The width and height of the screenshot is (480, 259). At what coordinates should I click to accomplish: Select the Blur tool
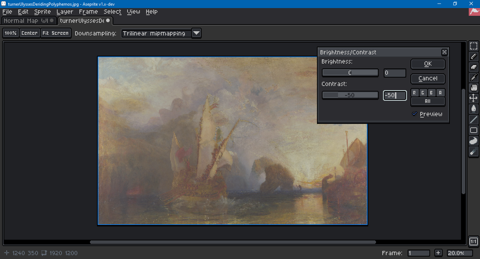click(474, 151)
